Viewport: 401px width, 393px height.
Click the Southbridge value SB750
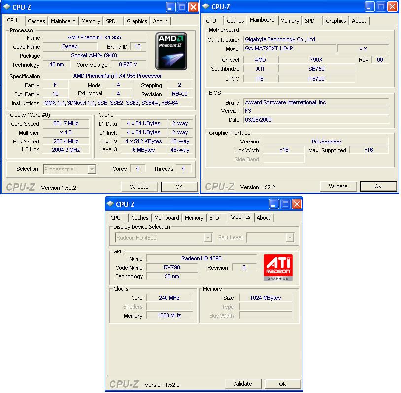point(316,69)
